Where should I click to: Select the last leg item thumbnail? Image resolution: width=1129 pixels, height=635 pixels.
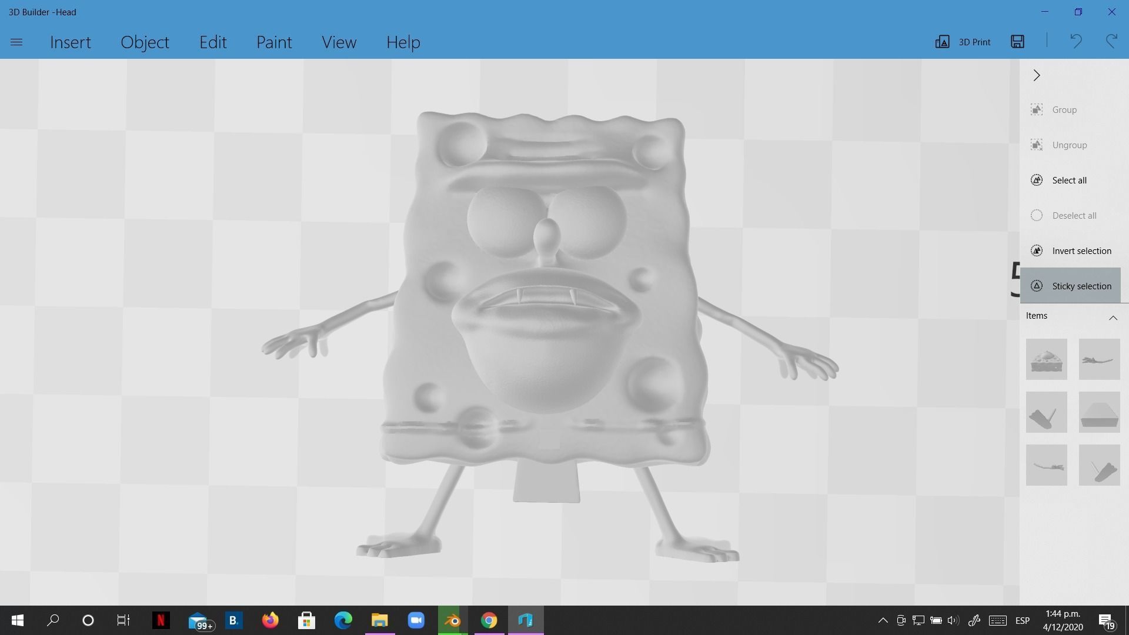click(1099, 465)
